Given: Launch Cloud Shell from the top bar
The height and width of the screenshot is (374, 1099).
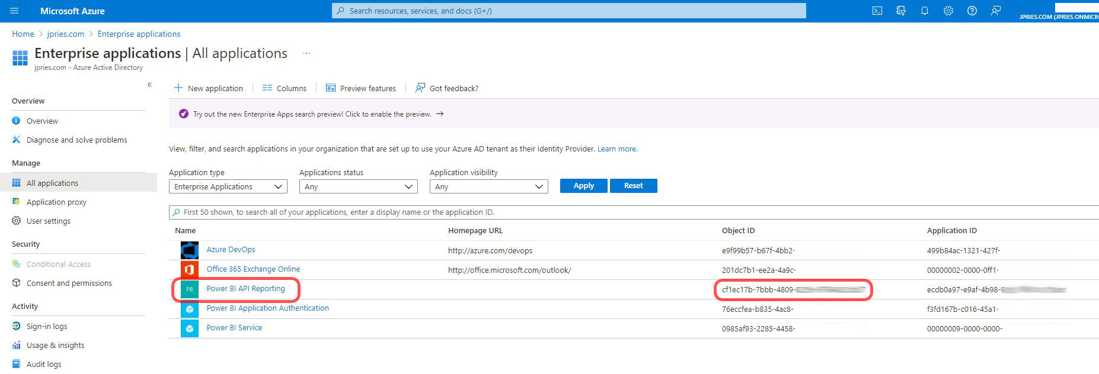Looking at the screenshot, I should point(877,11).
